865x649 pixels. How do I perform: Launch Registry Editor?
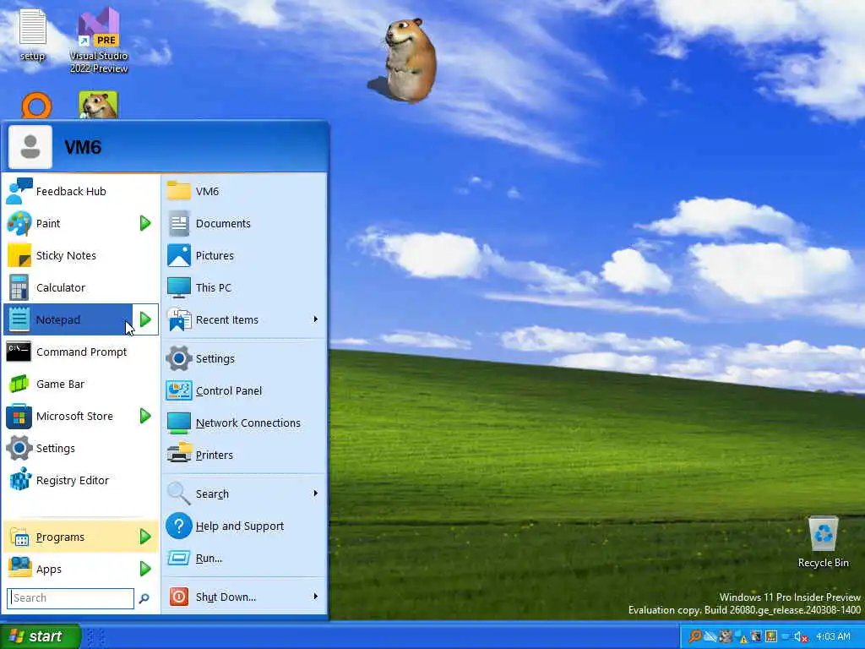[x=80, y=480]
